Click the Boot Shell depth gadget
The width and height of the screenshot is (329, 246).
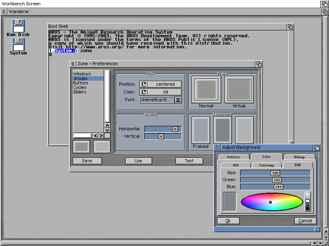click(290, 27)
